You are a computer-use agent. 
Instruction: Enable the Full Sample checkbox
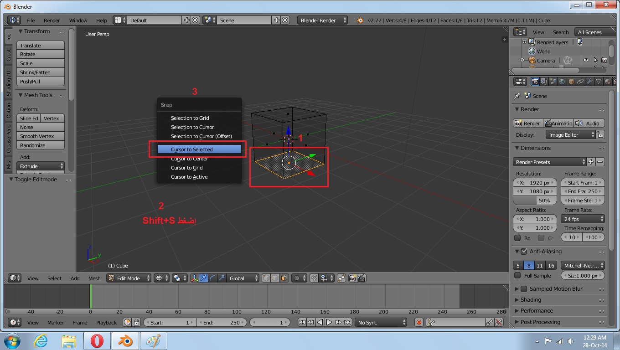click(517, 275)
